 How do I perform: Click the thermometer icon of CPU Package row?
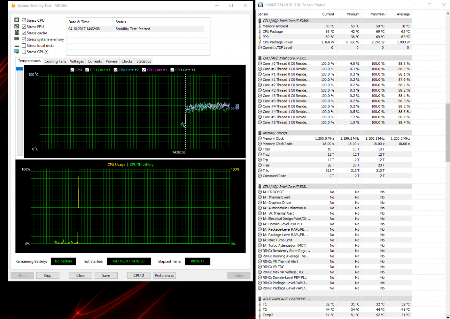point(260,31)
